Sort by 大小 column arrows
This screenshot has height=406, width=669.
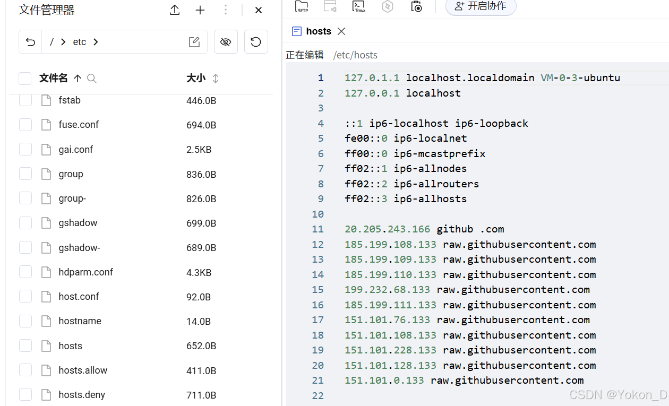[x=216, y=79]
